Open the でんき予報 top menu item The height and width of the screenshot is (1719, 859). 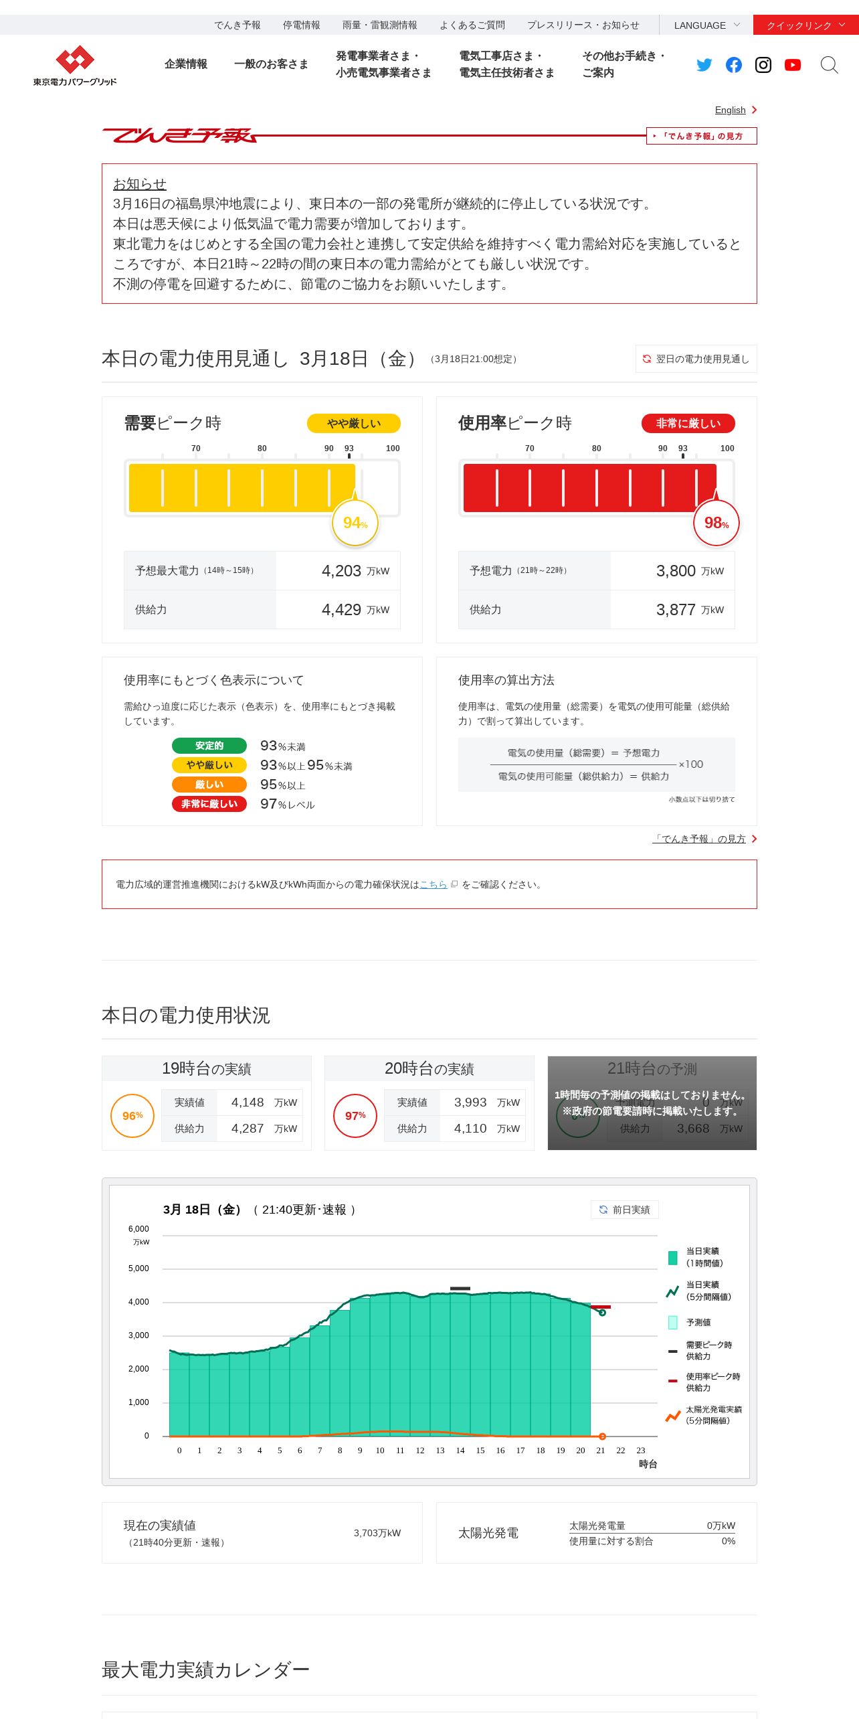pyautogui.click(x=237, y=25)
